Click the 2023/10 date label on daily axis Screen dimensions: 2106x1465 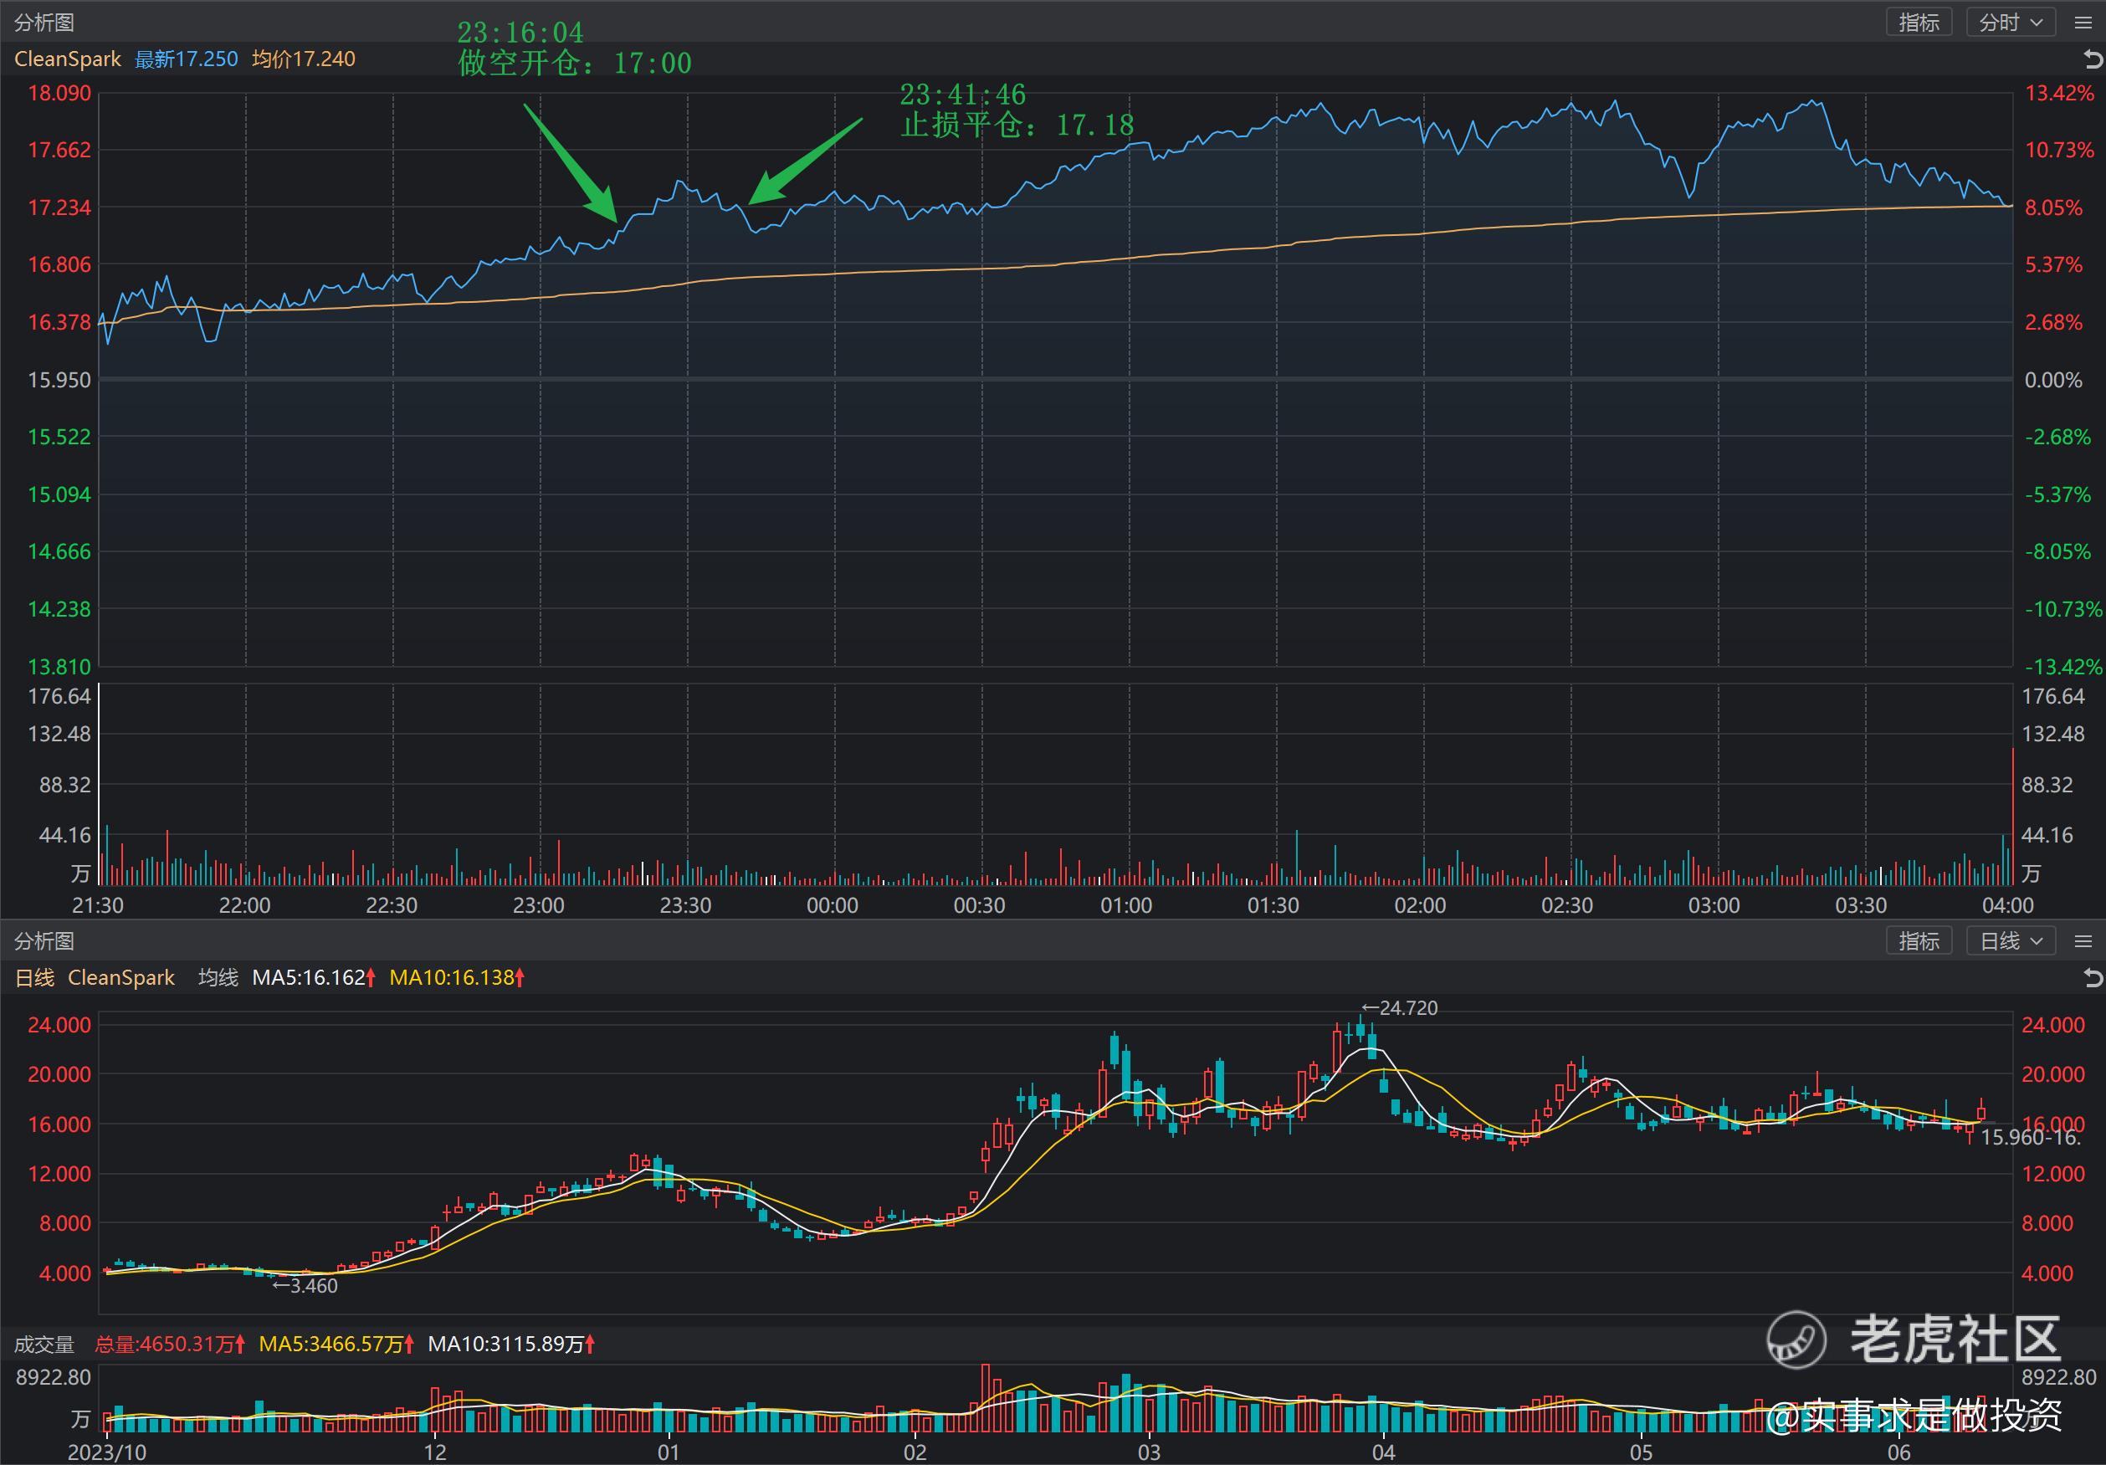pyautogui.click(x=107, y=1453)
